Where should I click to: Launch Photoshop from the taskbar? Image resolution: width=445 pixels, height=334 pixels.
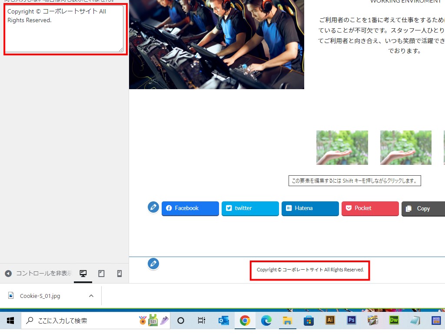(x=351, y=321)
